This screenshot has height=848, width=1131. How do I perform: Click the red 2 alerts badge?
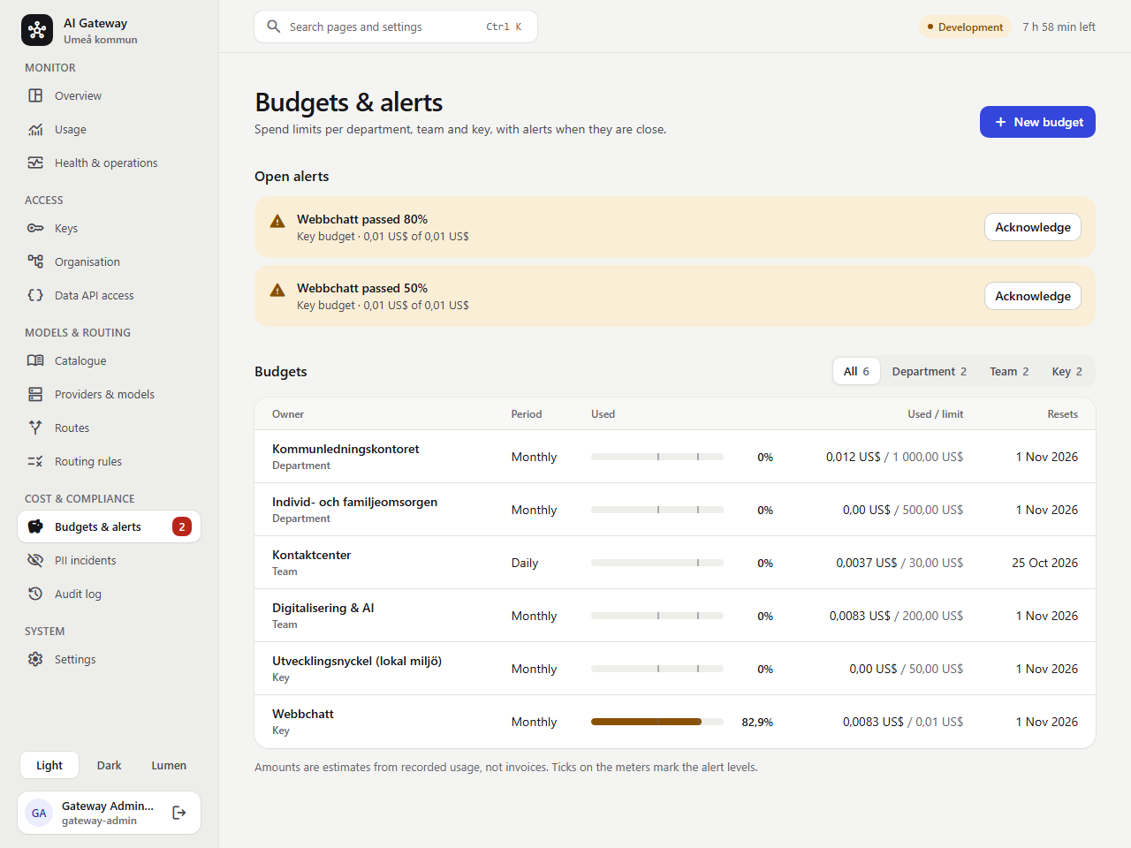point(182,526)
